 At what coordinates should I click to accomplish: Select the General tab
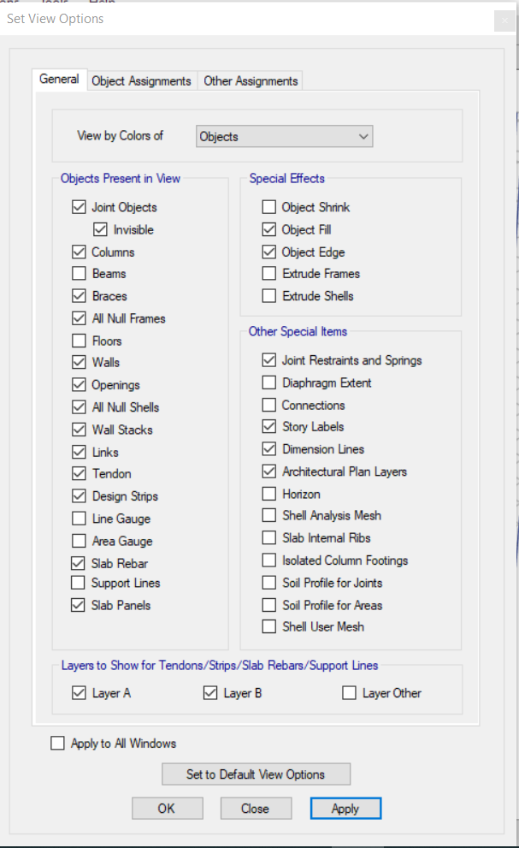tap(59, 79)
